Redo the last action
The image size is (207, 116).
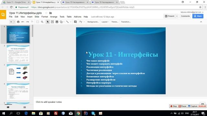[27, 22]
